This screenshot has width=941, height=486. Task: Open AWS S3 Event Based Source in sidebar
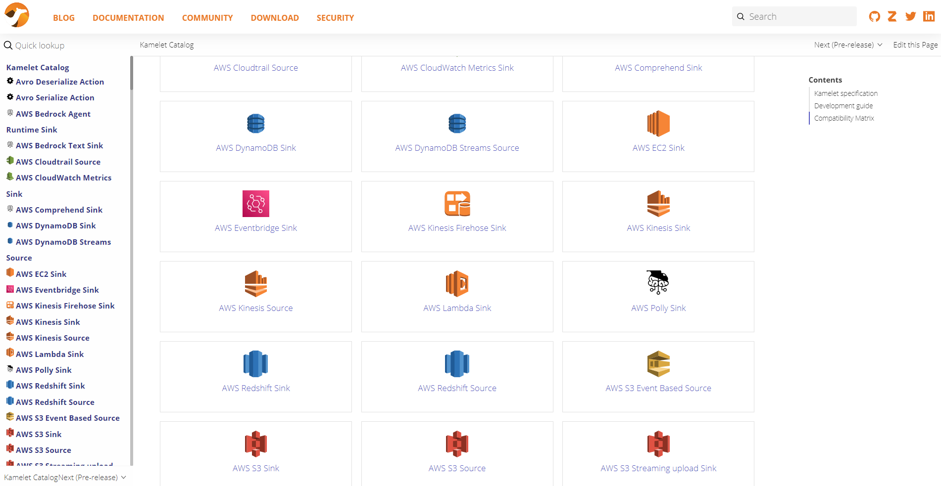click(x=68, y=418)
